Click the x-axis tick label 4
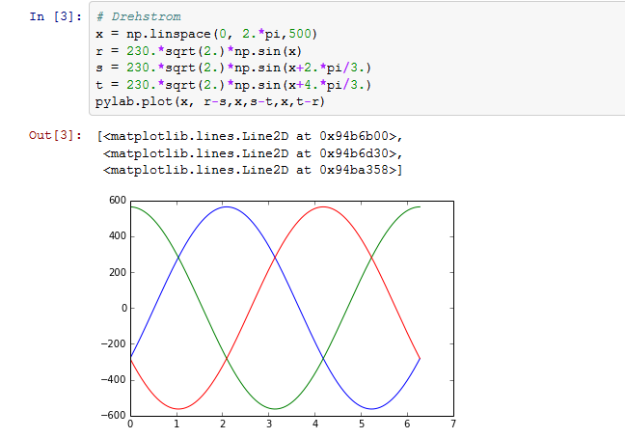The image size is (625, 438). point(315,424)
